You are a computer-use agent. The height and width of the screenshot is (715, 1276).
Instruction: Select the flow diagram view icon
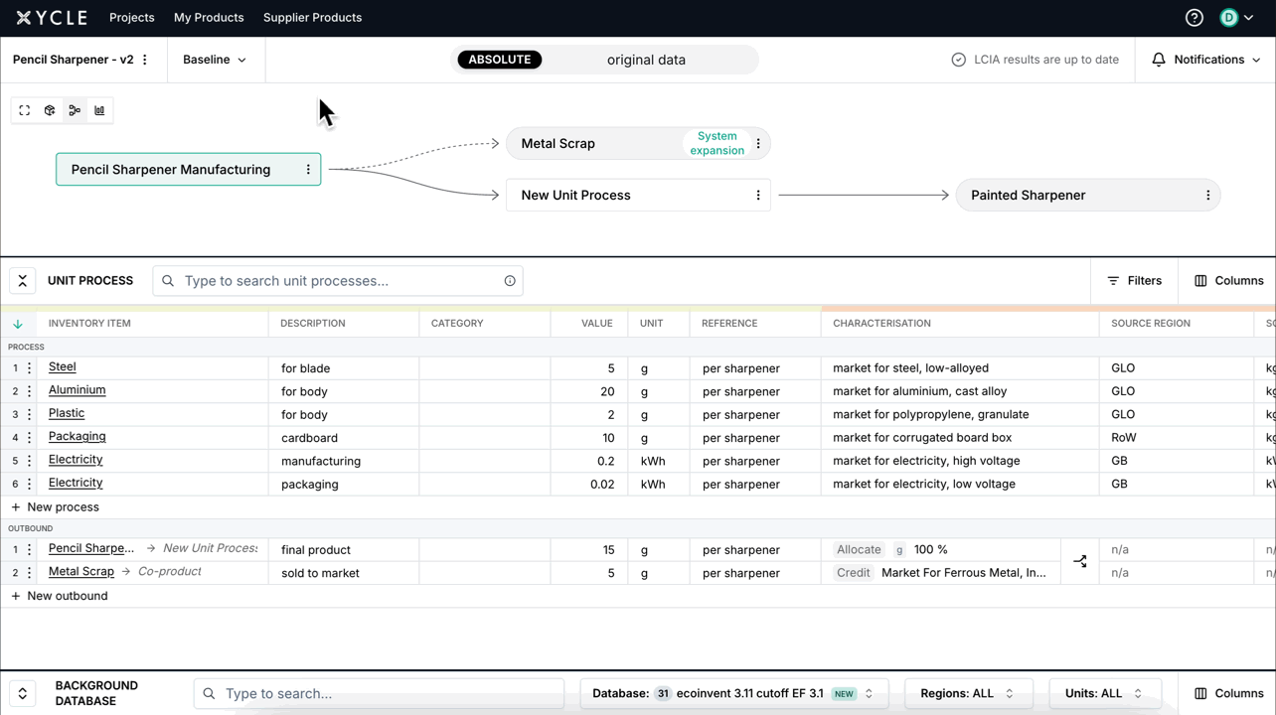pos(75,110)
